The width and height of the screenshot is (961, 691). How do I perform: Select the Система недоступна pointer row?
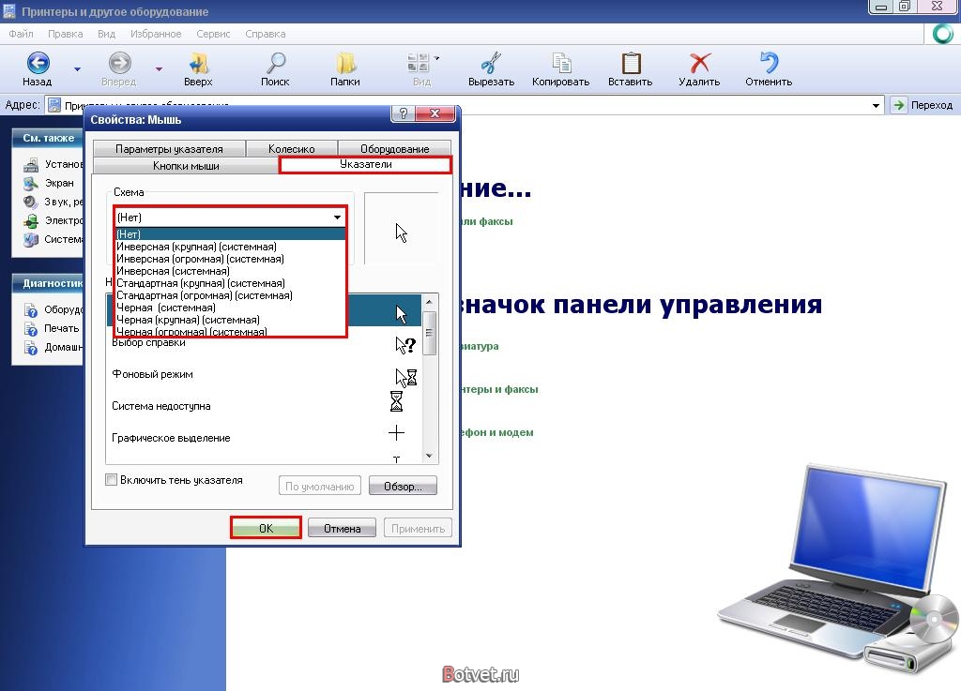click(264, 406)
